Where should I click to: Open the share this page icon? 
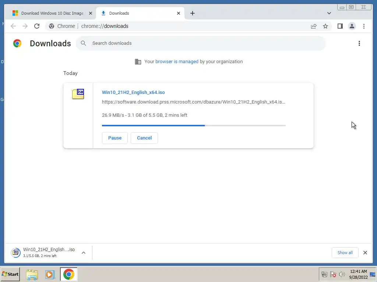pyautogui.click(x=314, y=26)
